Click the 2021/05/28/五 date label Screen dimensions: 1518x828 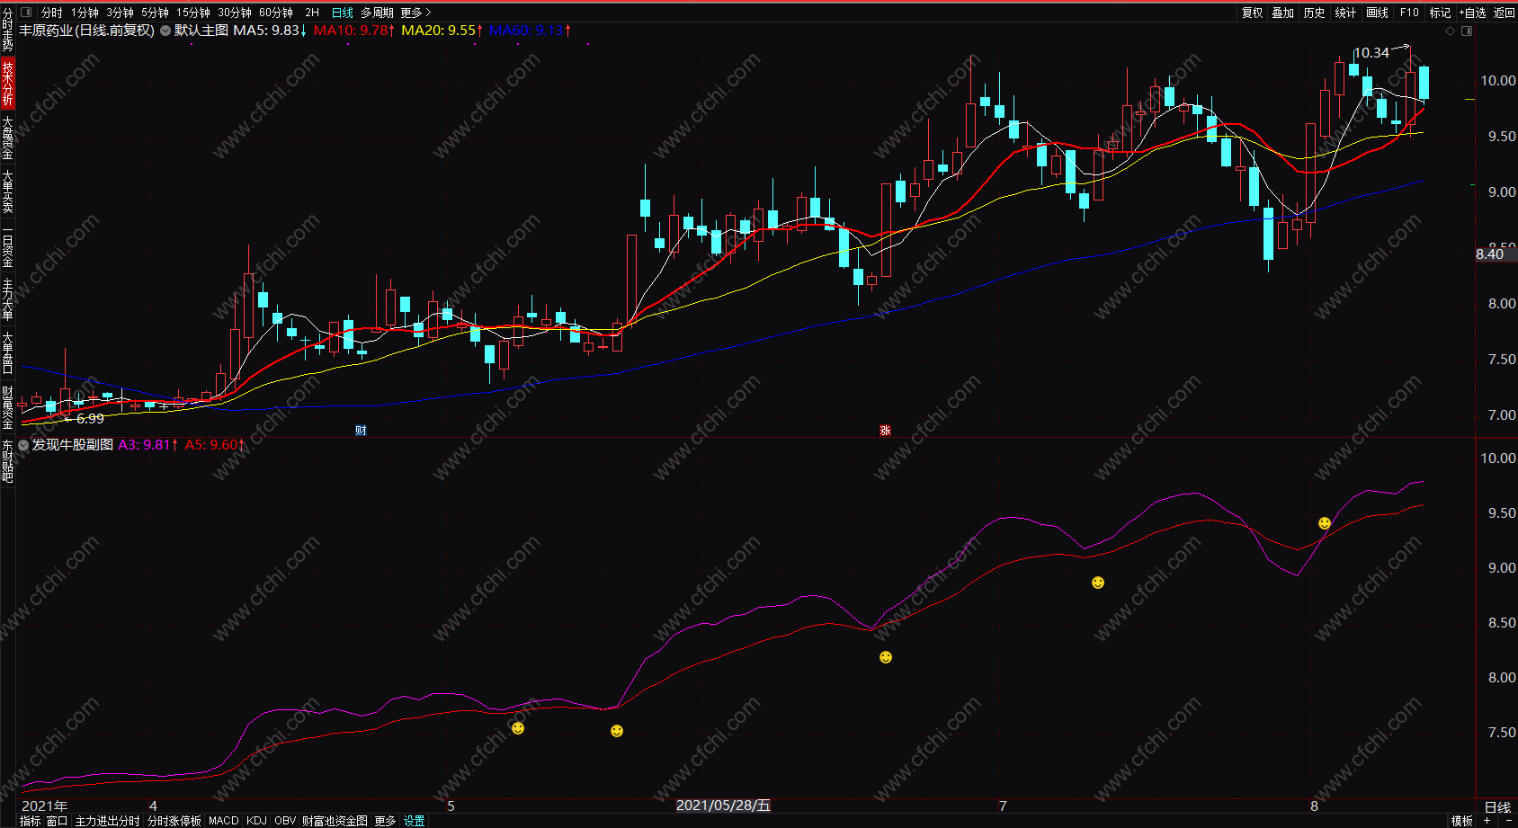723,806
